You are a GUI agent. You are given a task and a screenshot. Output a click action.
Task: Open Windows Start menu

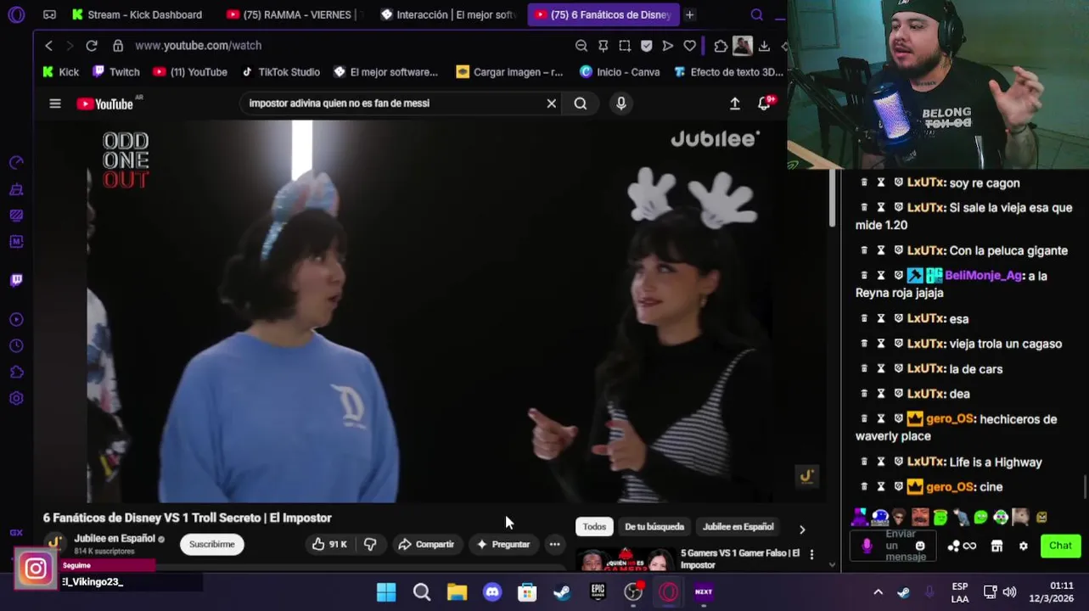tap(386, 591)
